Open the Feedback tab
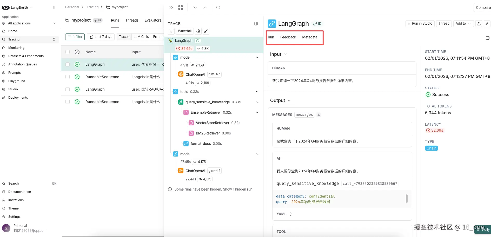Image resolution: width=491 pixels, height=237 pixels. (x=288, y=37)
